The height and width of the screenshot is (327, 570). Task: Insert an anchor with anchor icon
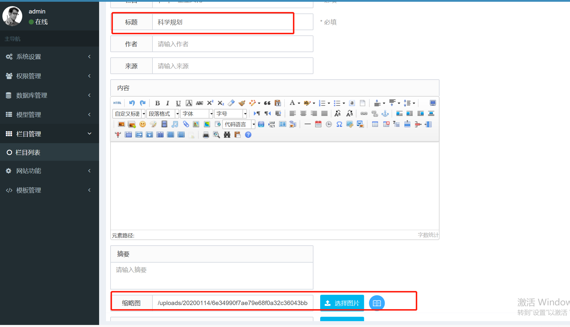pos(385,114)
